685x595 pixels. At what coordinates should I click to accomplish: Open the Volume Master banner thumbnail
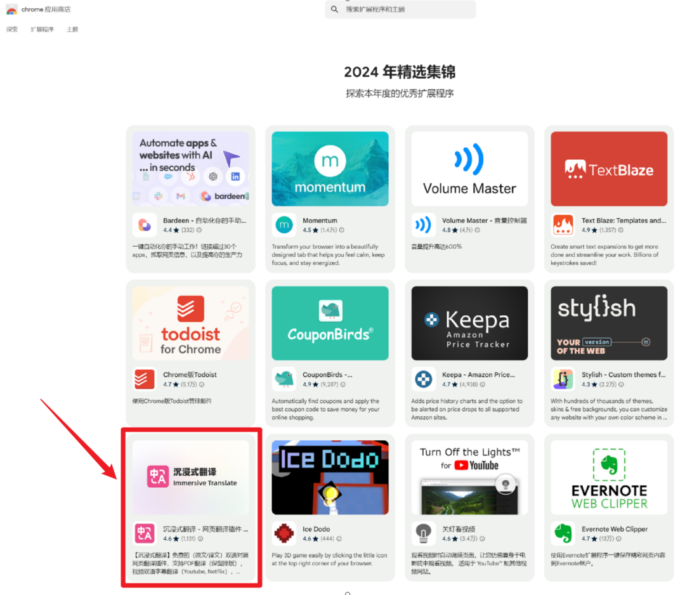(469, 169)
